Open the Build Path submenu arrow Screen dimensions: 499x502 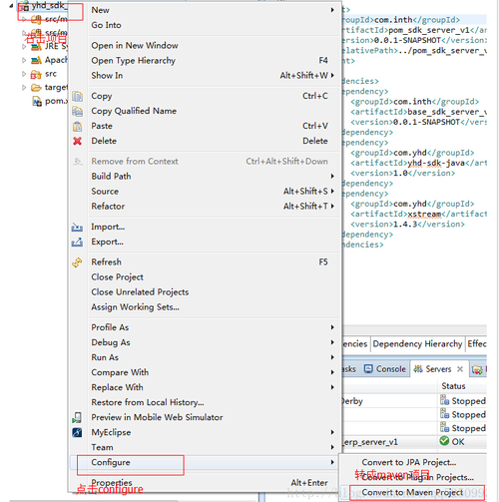pos(332,176)
